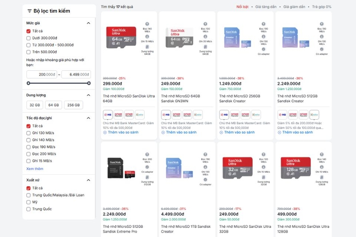Tick the Mỹ origin checkbox
This screenshot has width=356, height=237.
pos(28,202)
